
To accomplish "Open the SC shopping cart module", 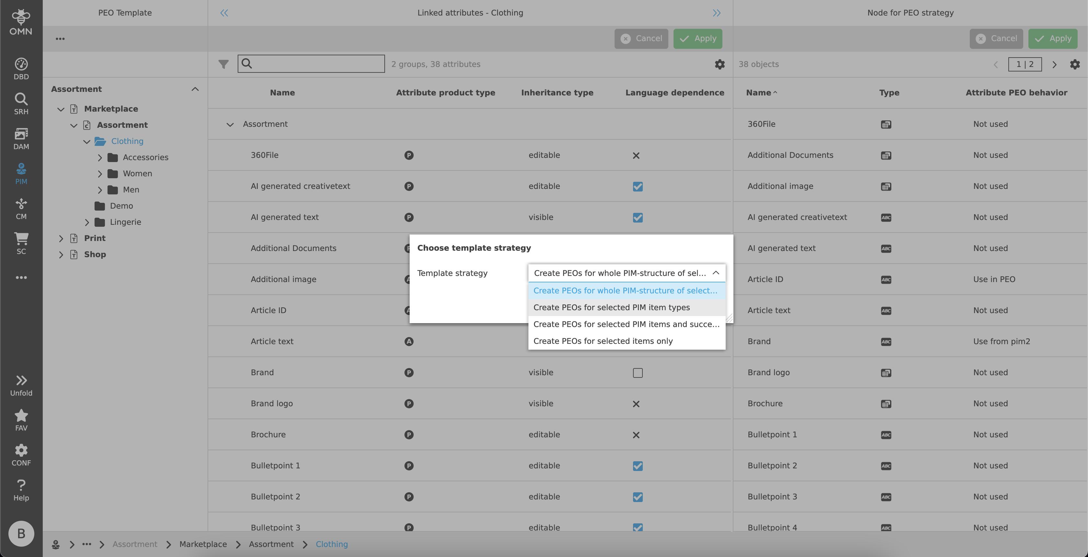I will (x=21, y=244).
